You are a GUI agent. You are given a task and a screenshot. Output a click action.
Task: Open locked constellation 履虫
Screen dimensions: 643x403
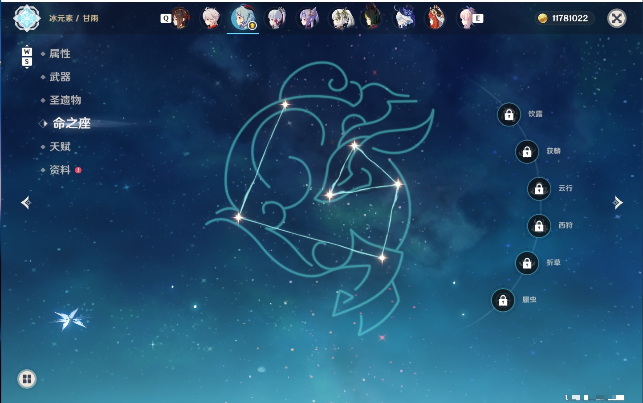[503, 301]
